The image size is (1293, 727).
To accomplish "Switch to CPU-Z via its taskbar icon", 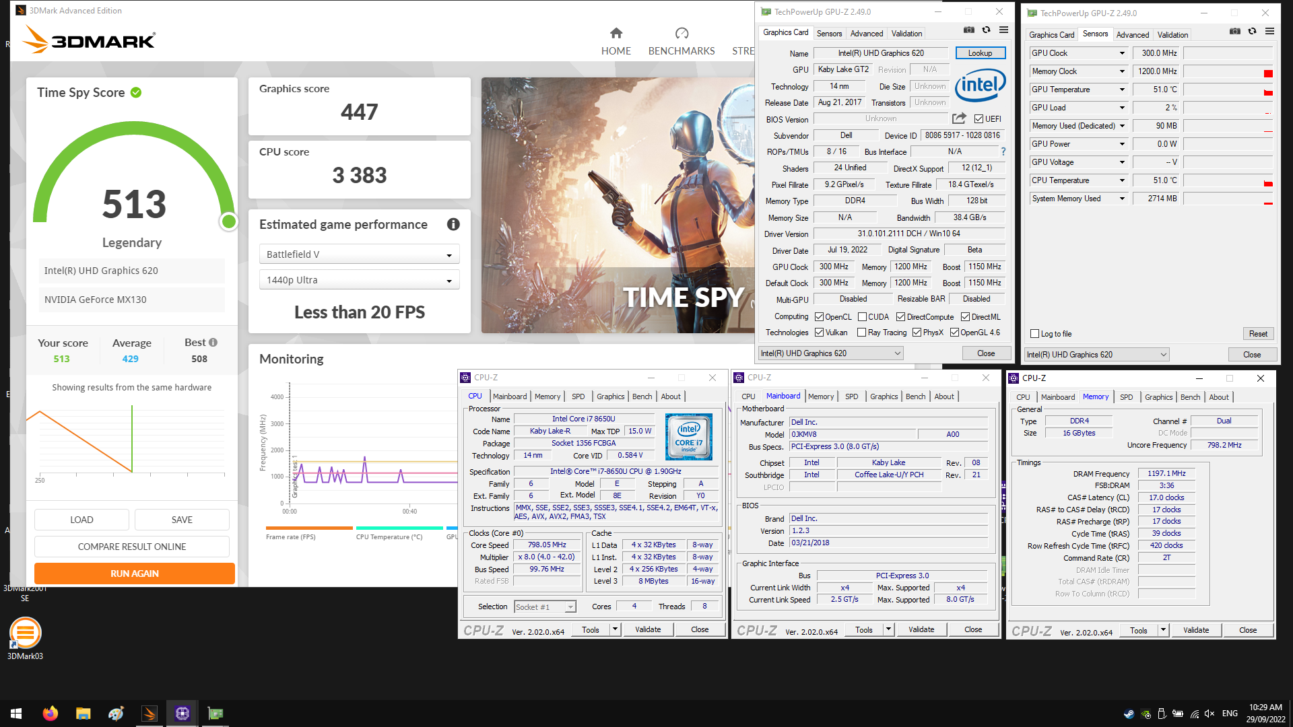I will click(183, 714).
